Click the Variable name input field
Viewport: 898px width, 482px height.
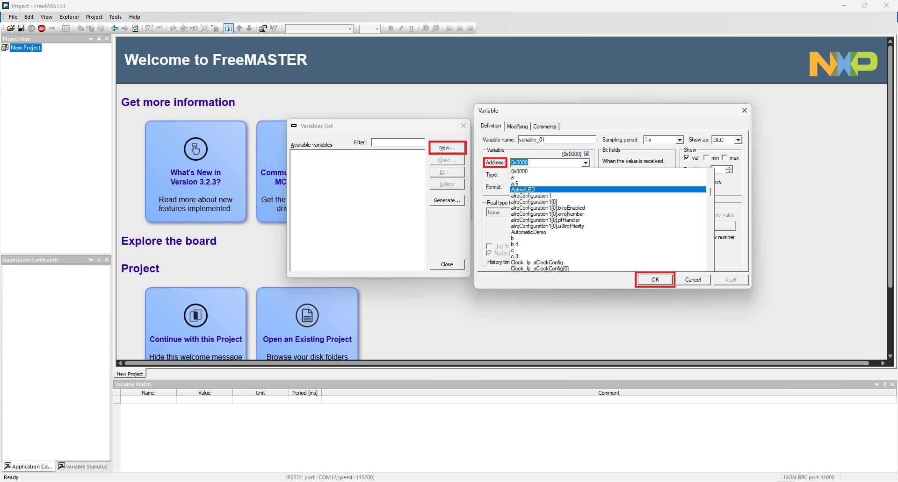pos(557,140)
